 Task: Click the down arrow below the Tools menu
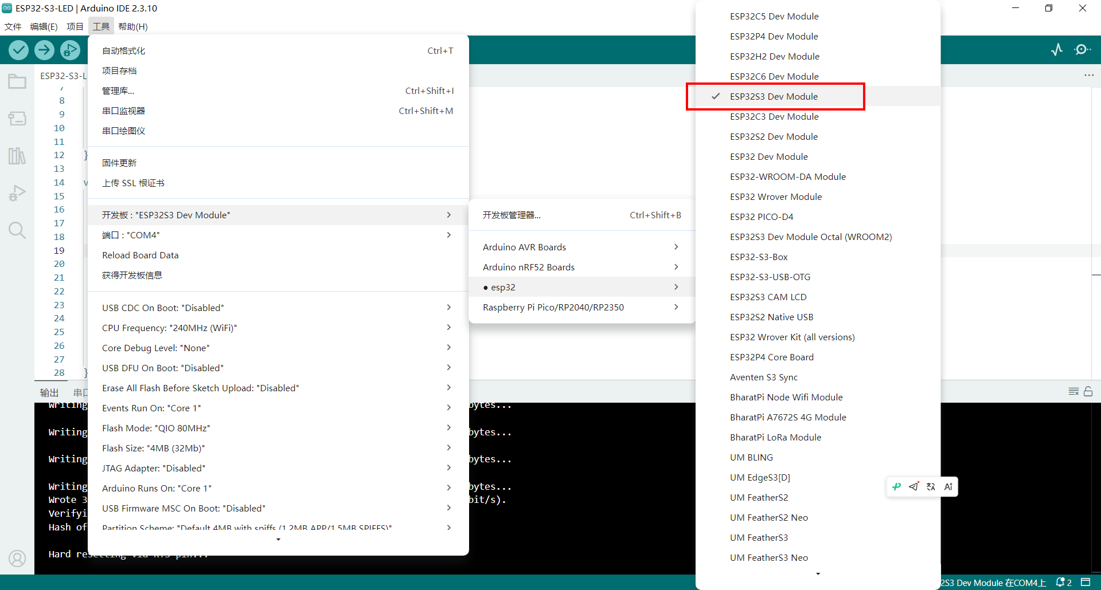tap(278, 540)
